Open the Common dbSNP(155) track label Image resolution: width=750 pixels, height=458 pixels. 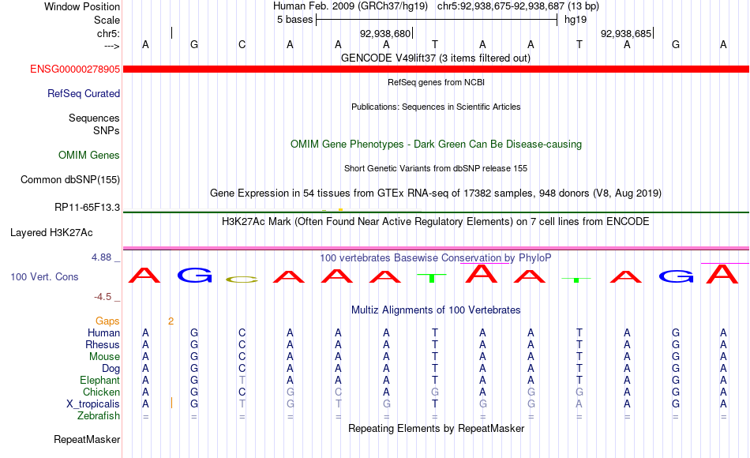point(69,180)
